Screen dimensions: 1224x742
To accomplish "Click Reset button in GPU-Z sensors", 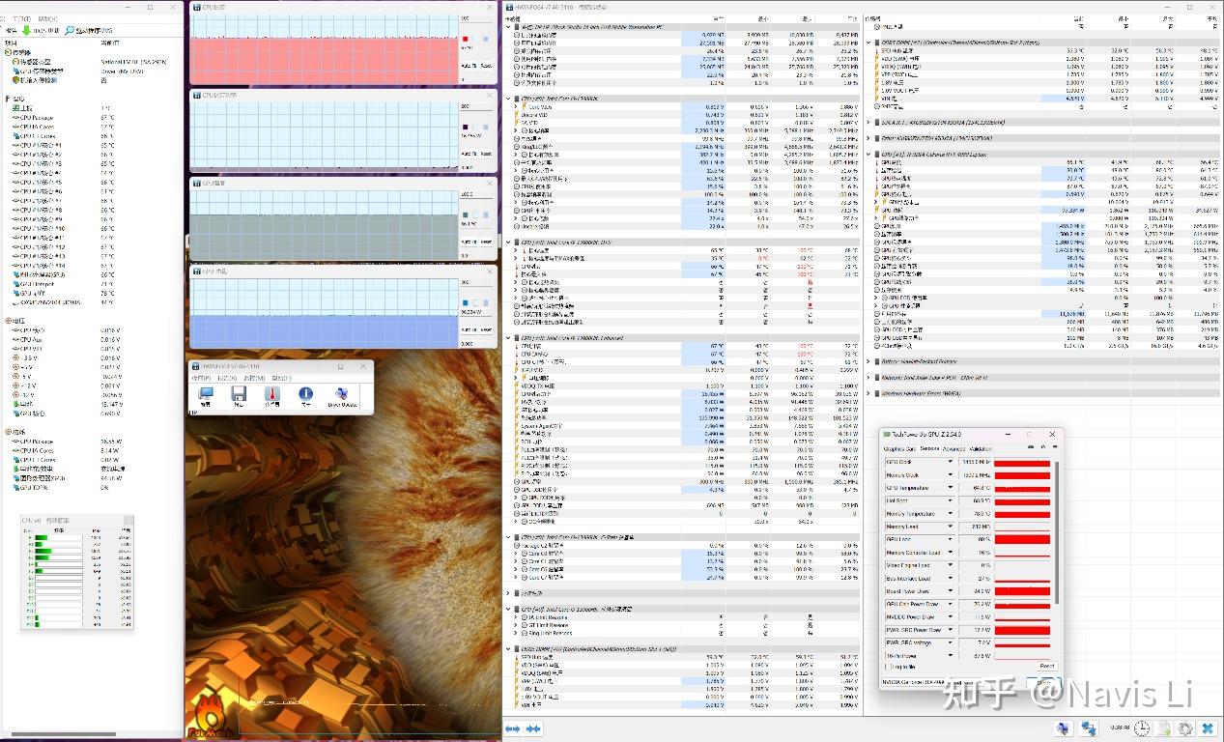I will coord(1046,667).
